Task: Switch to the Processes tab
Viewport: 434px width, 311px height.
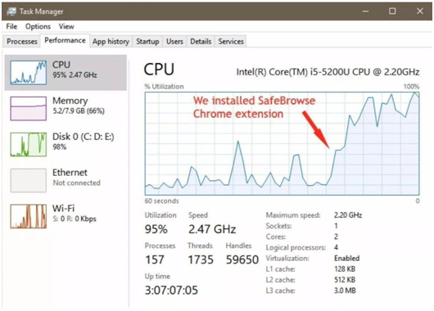Action: 22,42
